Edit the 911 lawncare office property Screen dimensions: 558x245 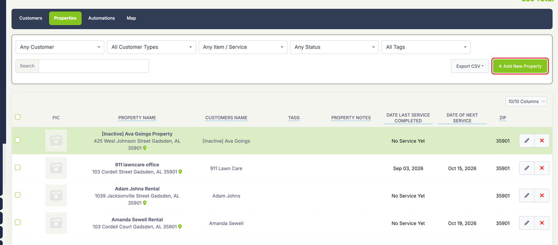coord(527,168)
